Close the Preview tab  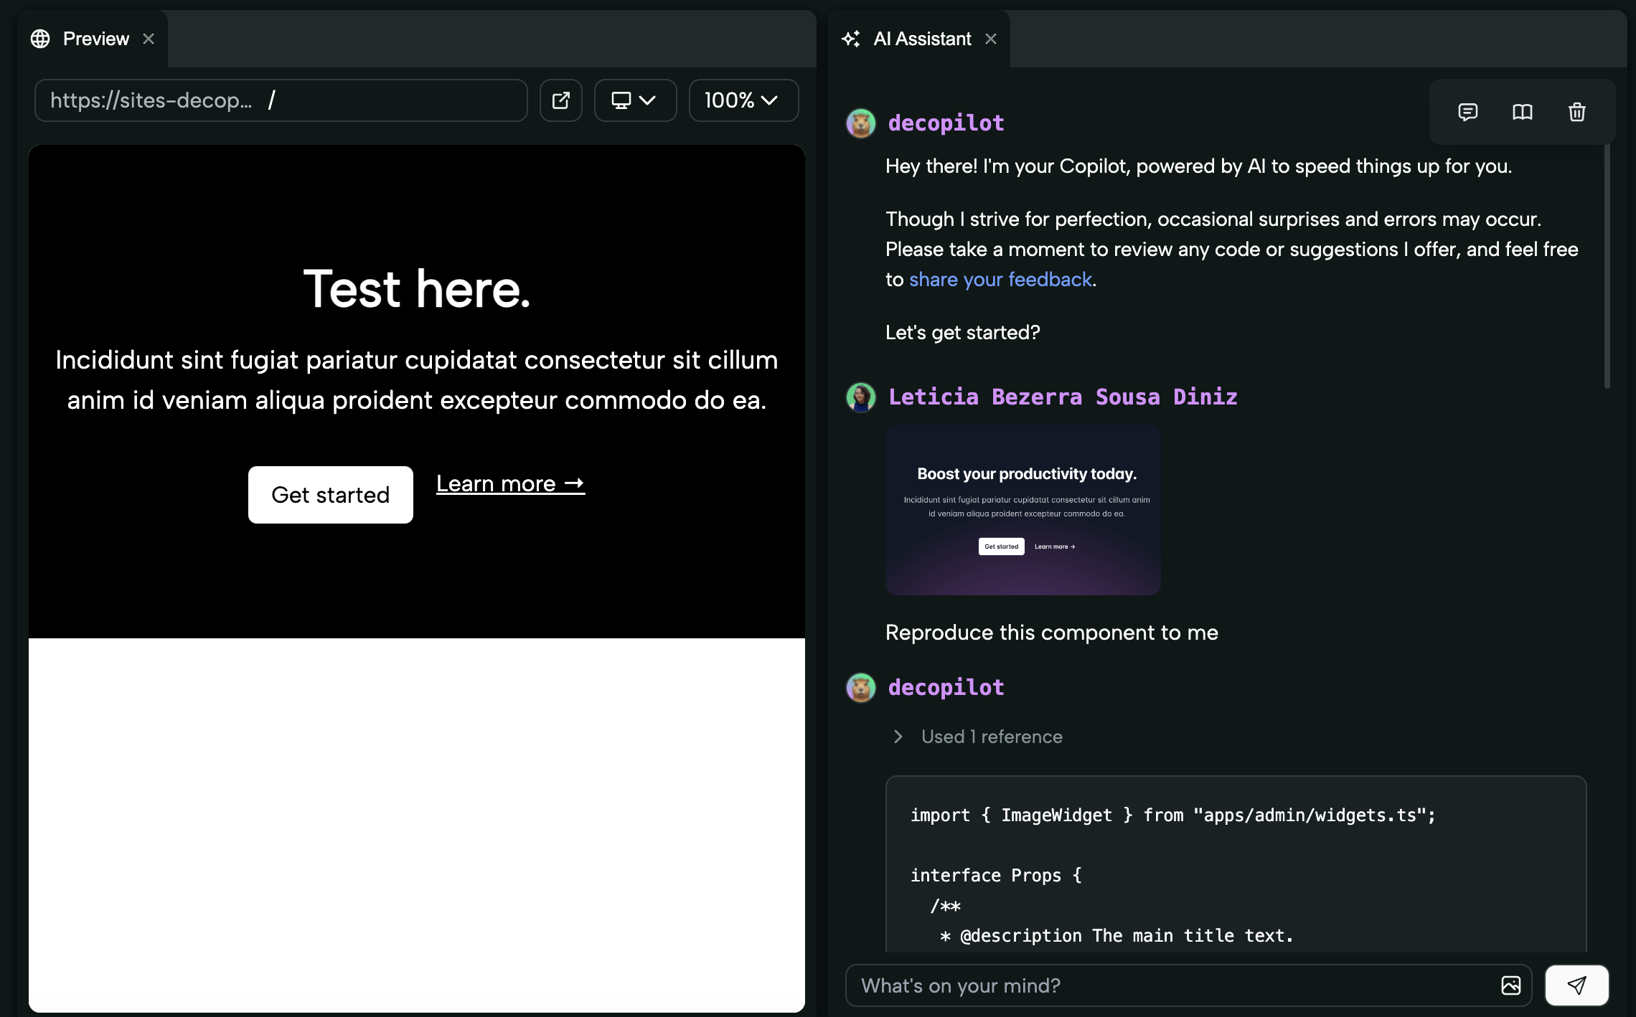pos(149,39)
